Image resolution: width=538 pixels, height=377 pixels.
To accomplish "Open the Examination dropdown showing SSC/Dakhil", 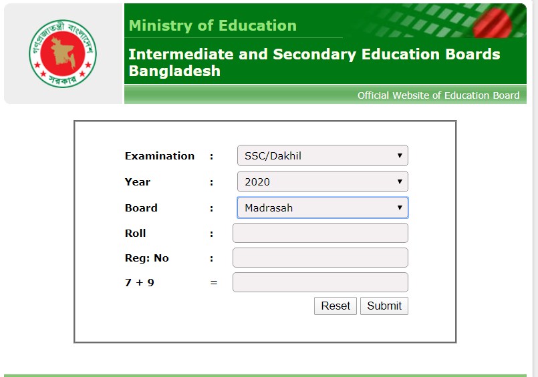I will coord(323,155).
